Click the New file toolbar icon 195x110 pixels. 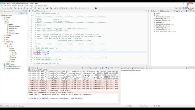click(x=2, y=8)
